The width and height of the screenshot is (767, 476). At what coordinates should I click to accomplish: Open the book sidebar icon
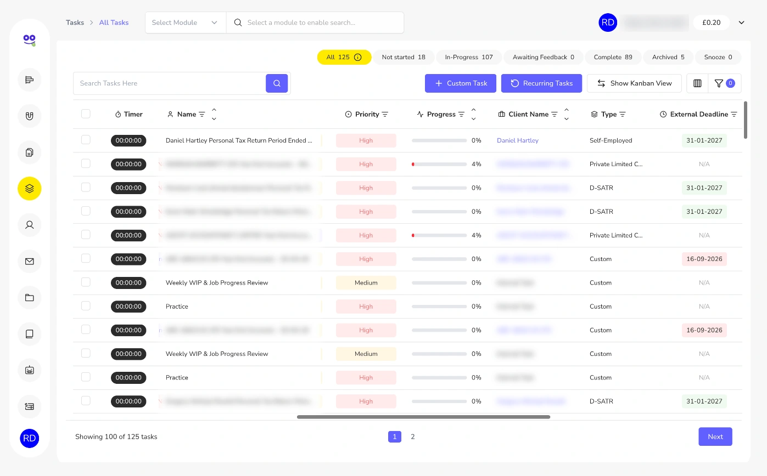click(30, 333)
